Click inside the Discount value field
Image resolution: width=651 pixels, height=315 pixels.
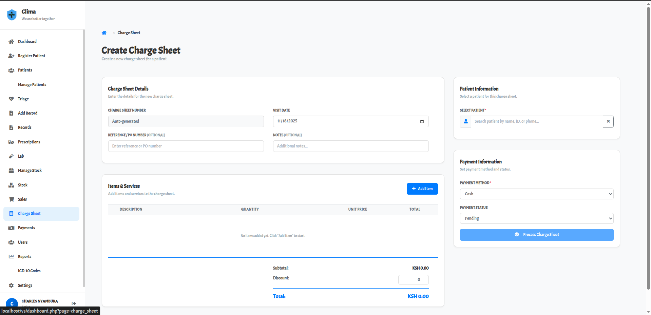[413, 279]
